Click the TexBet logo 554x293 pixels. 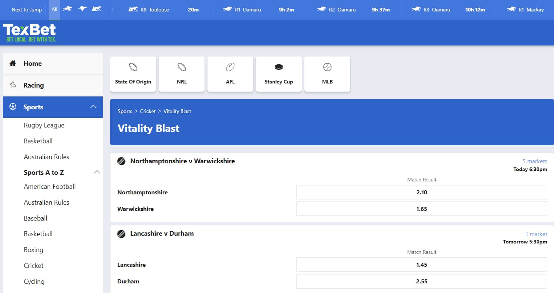(x=30, y=33)
